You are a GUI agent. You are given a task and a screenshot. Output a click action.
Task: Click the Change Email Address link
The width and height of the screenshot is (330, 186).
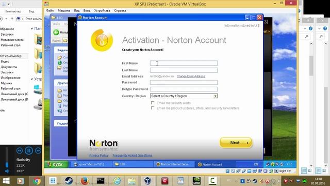tap(191, 76)
